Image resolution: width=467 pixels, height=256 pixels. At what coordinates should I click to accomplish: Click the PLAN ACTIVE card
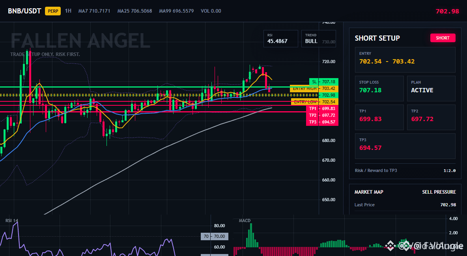coord(431,88)
